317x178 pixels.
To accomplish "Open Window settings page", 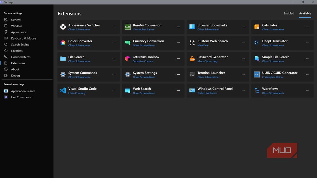I will (x=27, y=26).
